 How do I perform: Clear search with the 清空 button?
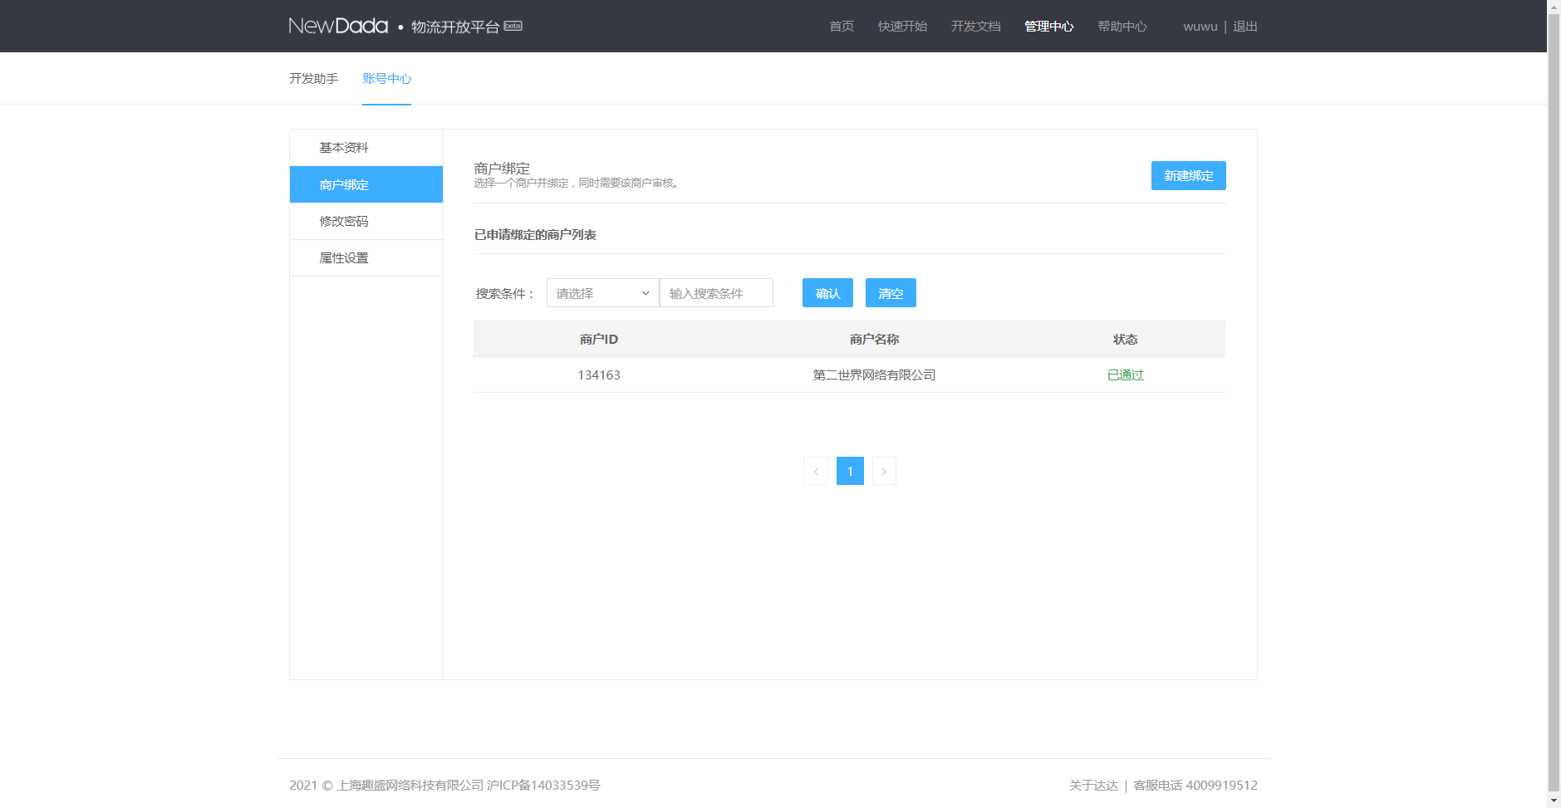point(891,293)
